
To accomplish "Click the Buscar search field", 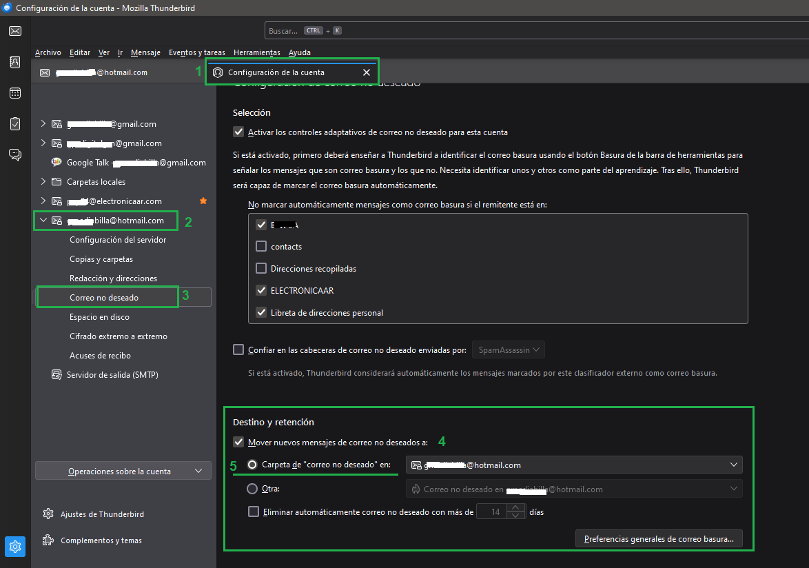I will (537, 31).
